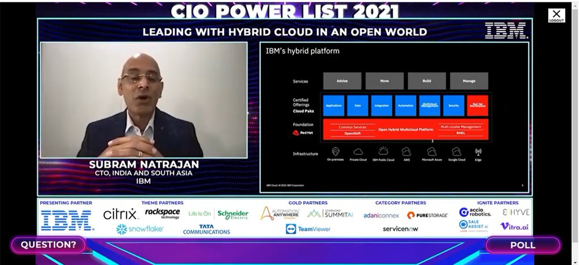The width and height of the screenshot is (579, 265).
Task: Click the Common Services label
Action: (x=353, y=127)
